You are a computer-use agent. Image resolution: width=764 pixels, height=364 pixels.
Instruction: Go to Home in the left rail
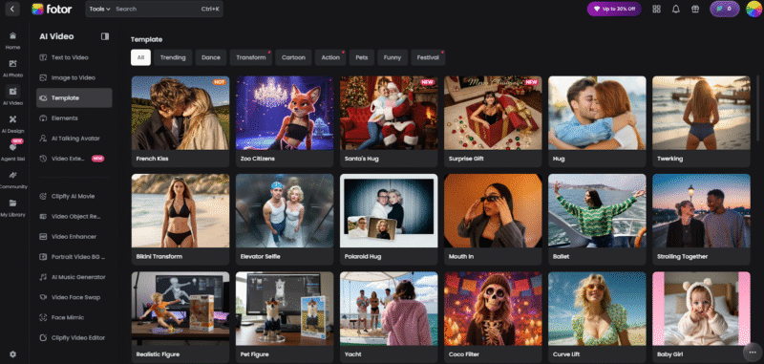[12, 40]
